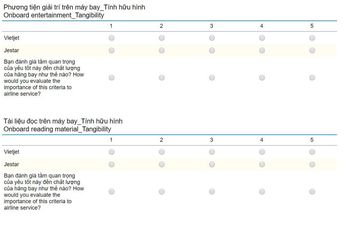
Task: Select Jestar rating 5 for reading material
Action: tap(312, 164)
